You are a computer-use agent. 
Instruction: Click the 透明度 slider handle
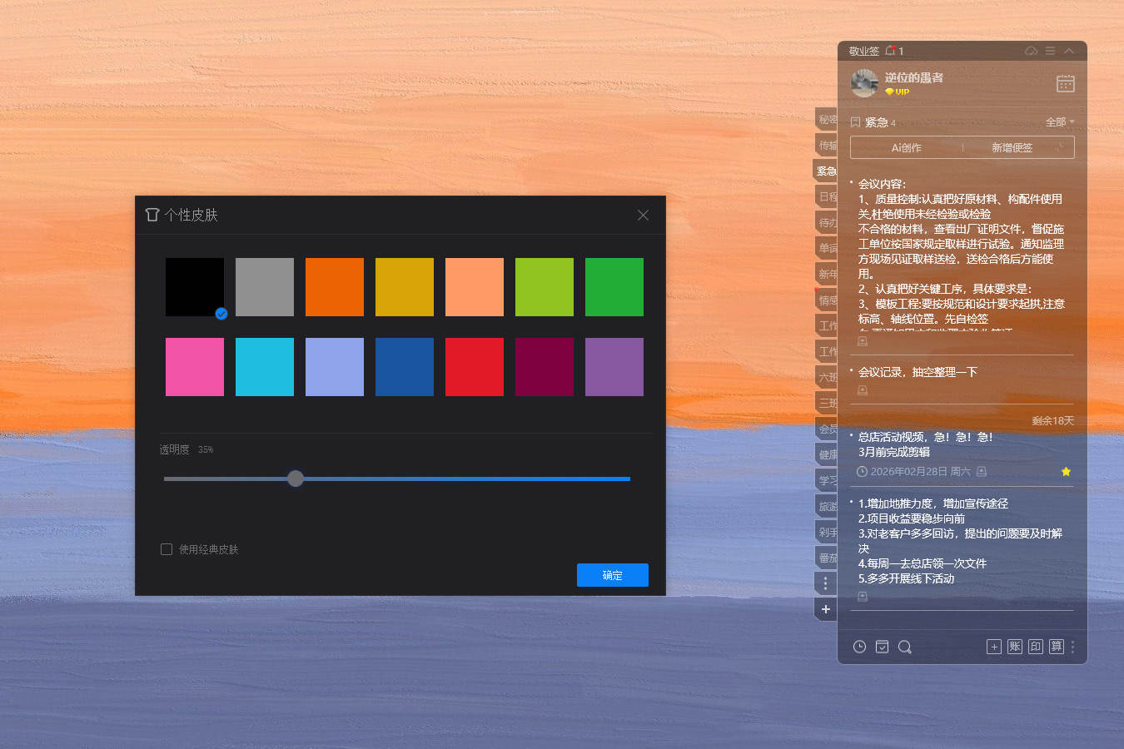296,479
